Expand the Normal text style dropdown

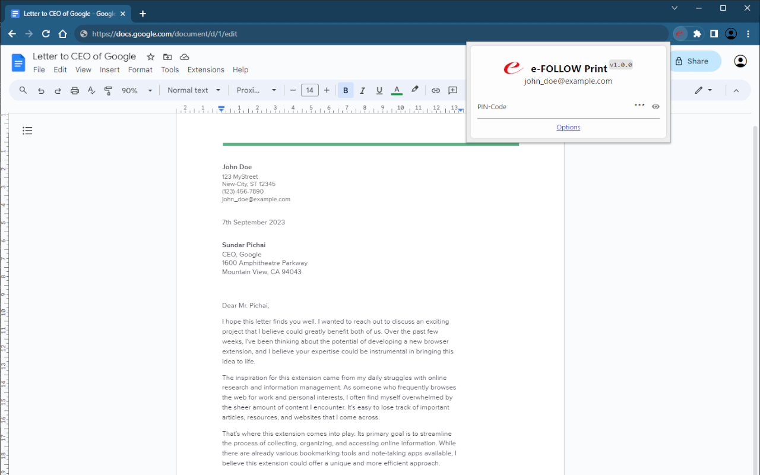click(194, 90)
